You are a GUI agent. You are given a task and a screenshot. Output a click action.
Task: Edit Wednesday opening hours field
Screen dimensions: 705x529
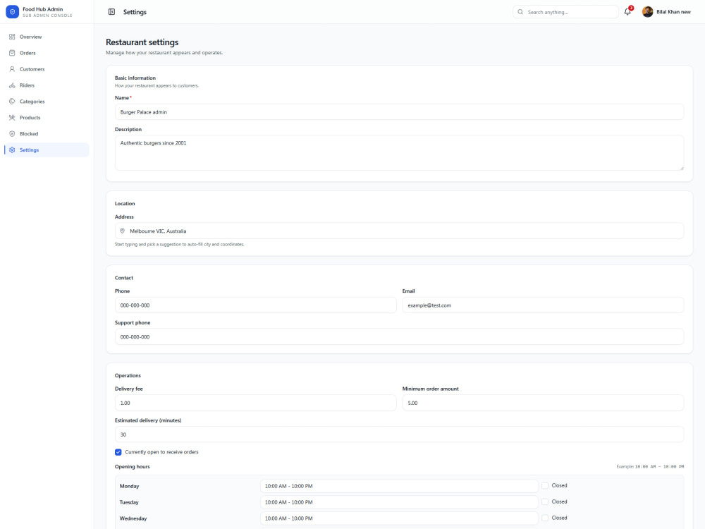point(399,518)
